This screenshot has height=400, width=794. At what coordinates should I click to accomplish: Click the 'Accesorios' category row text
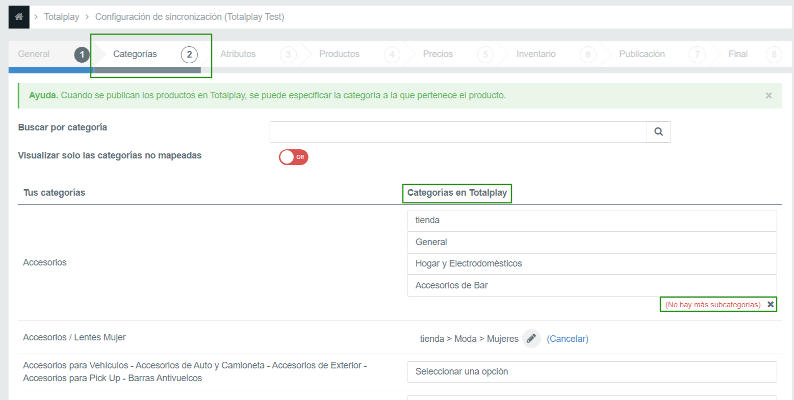coord(45,262)
